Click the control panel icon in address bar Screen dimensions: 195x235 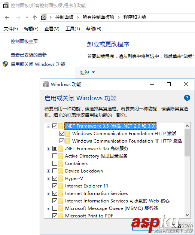pyautogui.click(x=44, y=17)
